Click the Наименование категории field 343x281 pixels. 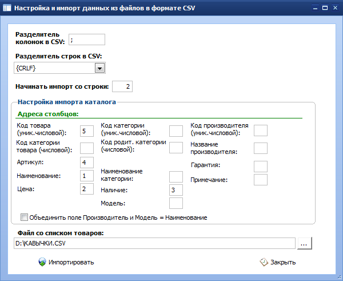pyautogui.click(x=176, y=177)
